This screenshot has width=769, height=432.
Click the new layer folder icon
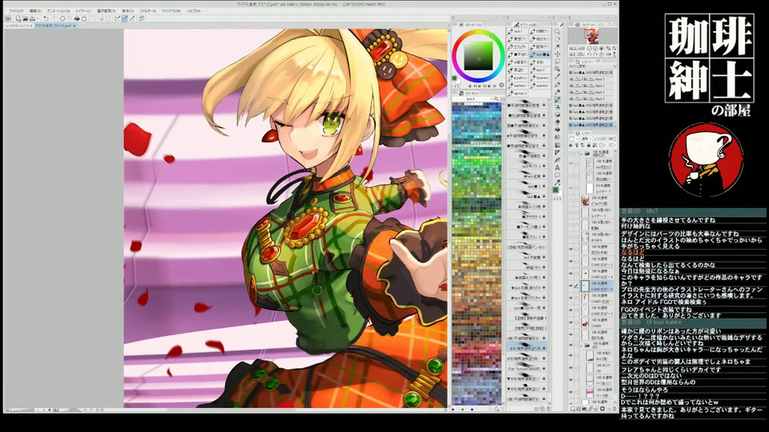[585, 407]
